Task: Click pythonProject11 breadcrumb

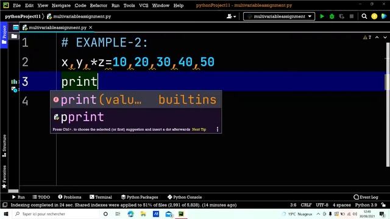Action: [23, 16]
